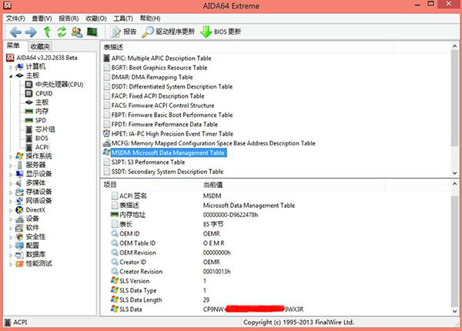Select APIC: Multiple APIC Description Table
The width and height of the screenshot is (462, 331).
[161, 59]
